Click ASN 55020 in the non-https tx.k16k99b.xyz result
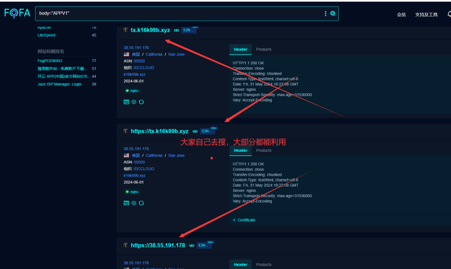The image size is (451, 269). (x=139, y=61)
